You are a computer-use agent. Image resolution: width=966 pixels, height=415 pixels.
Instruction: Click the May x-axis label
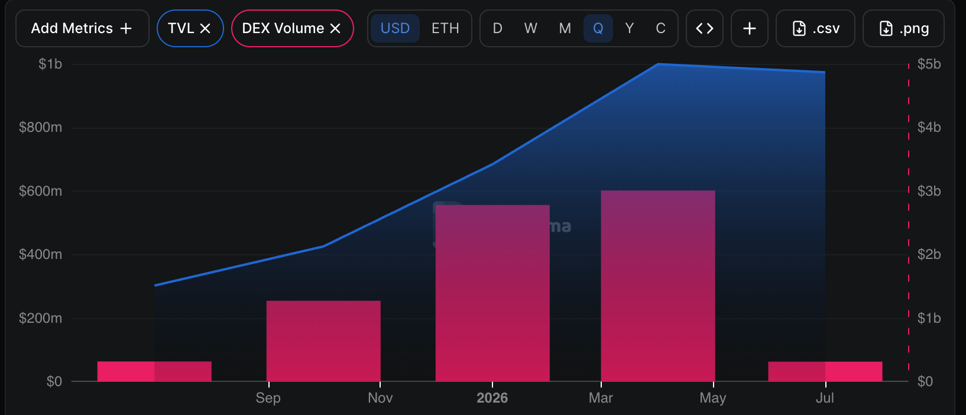pos(713,398)
